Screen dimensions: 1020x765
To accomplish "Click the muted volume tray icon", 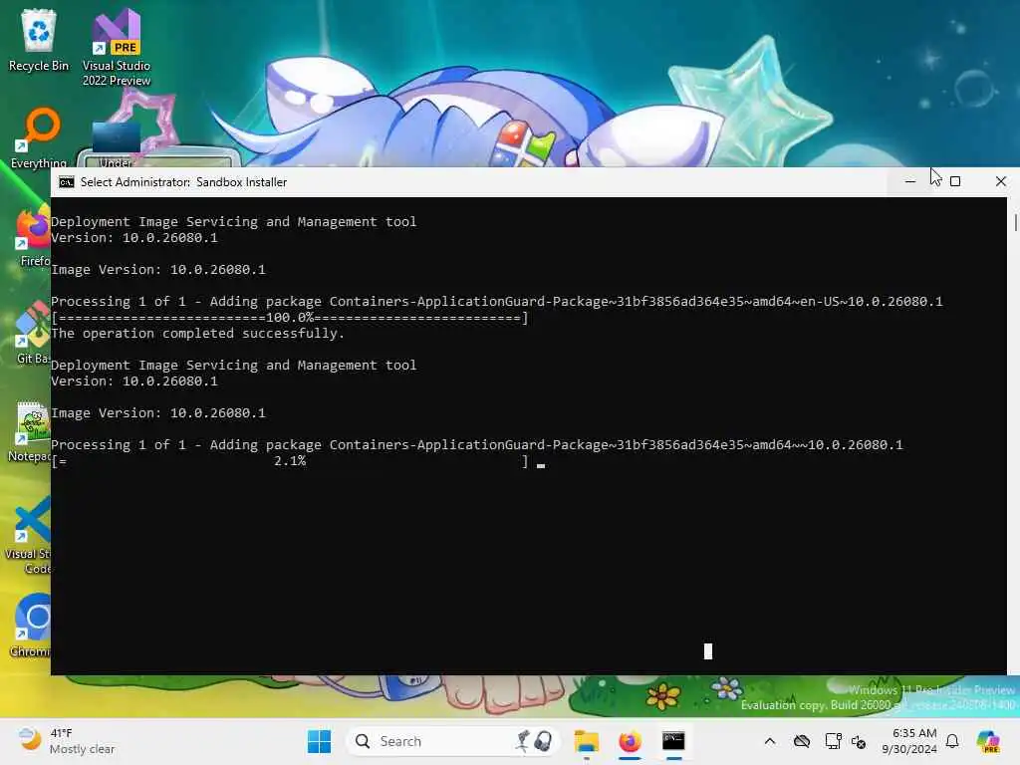I will (859, 741).
